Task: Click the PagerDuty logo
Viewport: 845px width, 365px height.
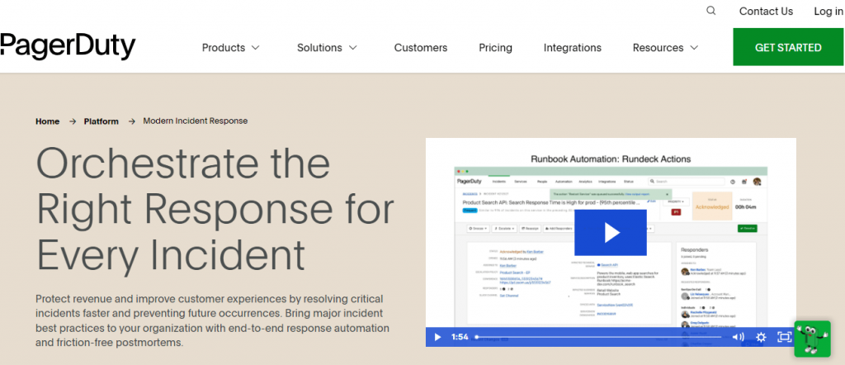Action: pos(68,47)
